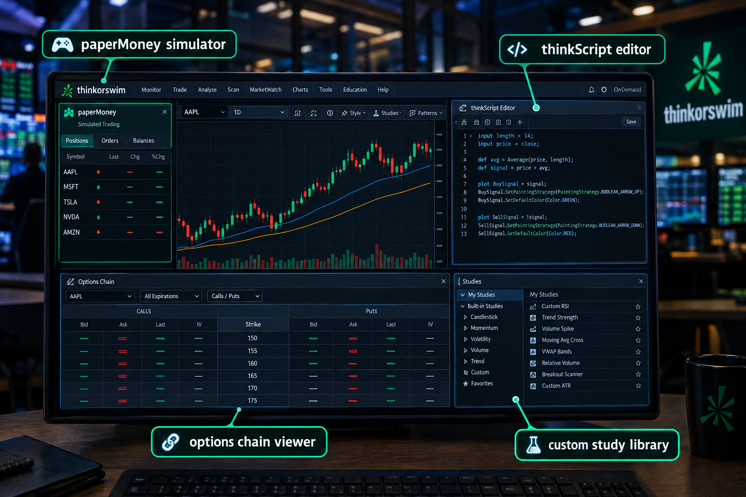Select the AMZN row in Positions
Viewport: 746px width, 497px height.
pyautogui.click(x=115, y=232)
